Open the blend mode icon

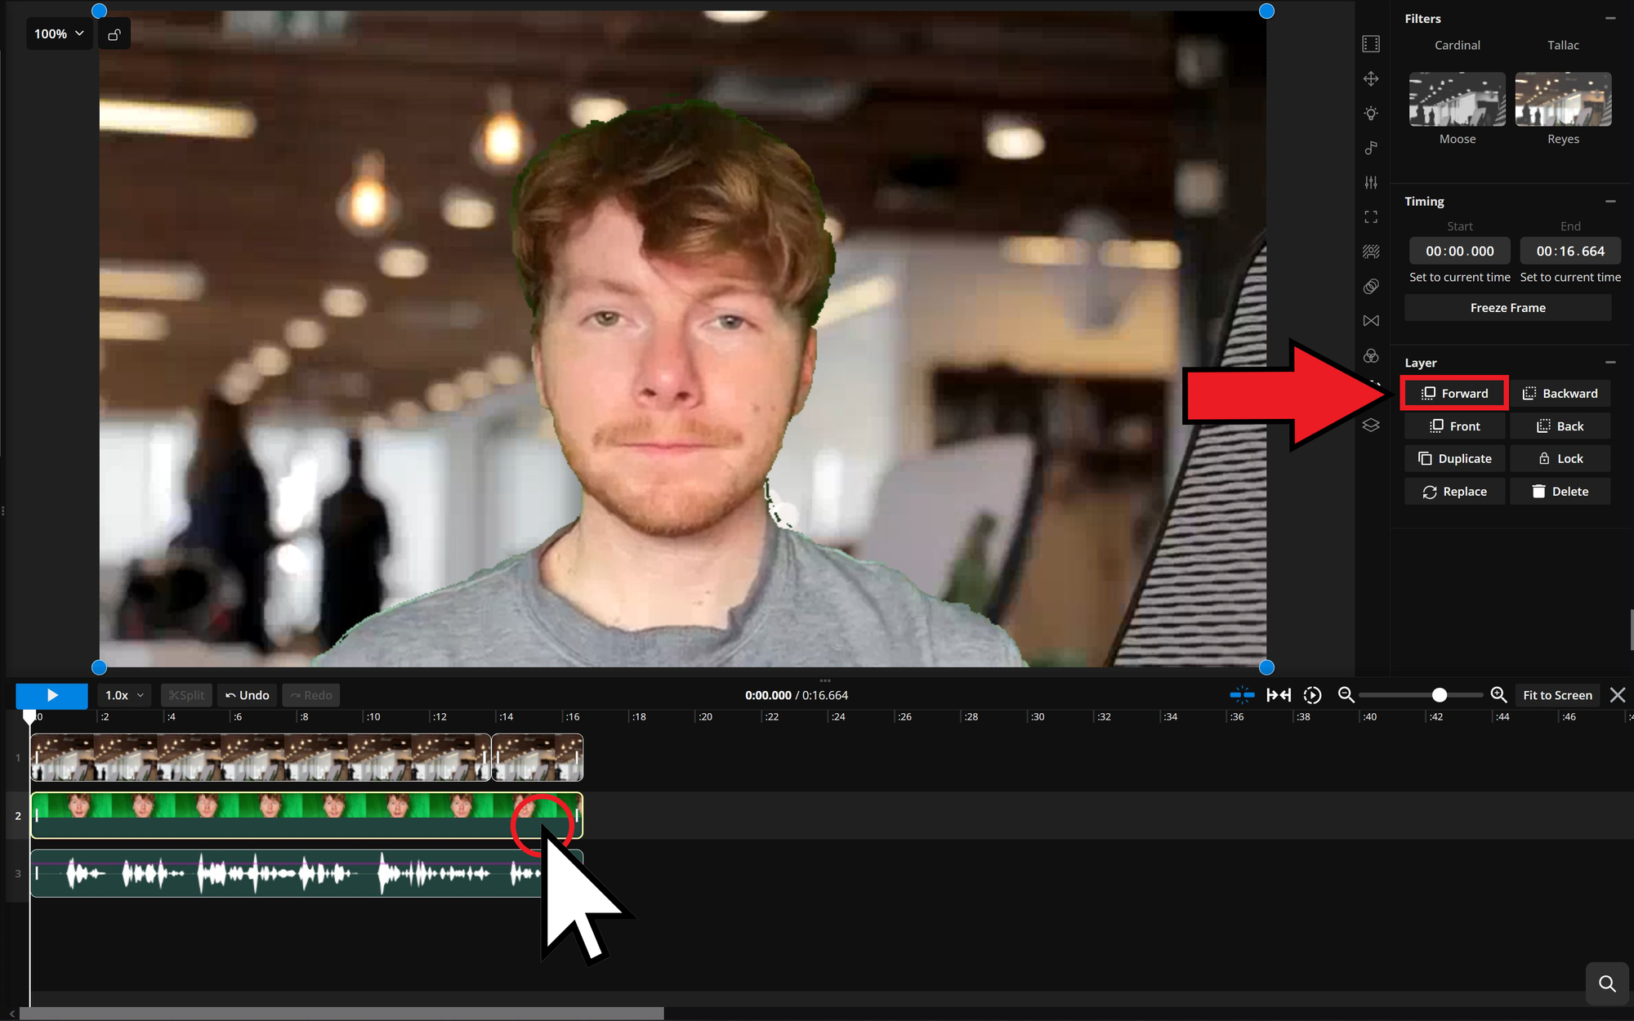pyautogui.click(x=1371, y=286)
